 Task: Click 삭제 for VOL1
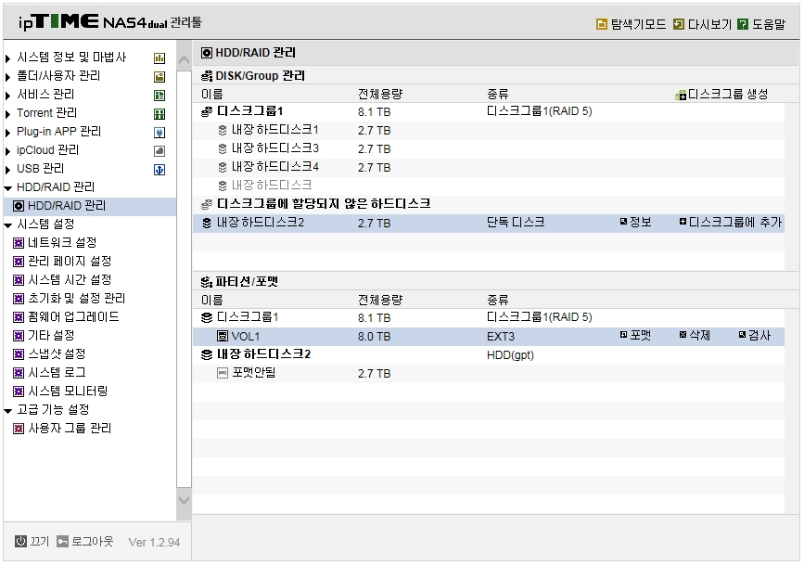pyautogui.click(x=695, y=336)
